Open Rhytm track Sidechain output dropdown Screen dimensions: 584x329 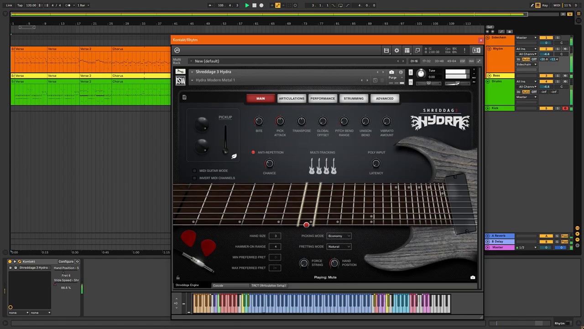tap(527, 64)
